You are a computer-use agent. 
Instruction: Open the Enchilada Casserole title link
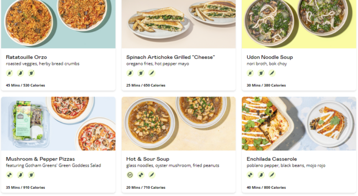pyautogui.click(x=272, y=159)
